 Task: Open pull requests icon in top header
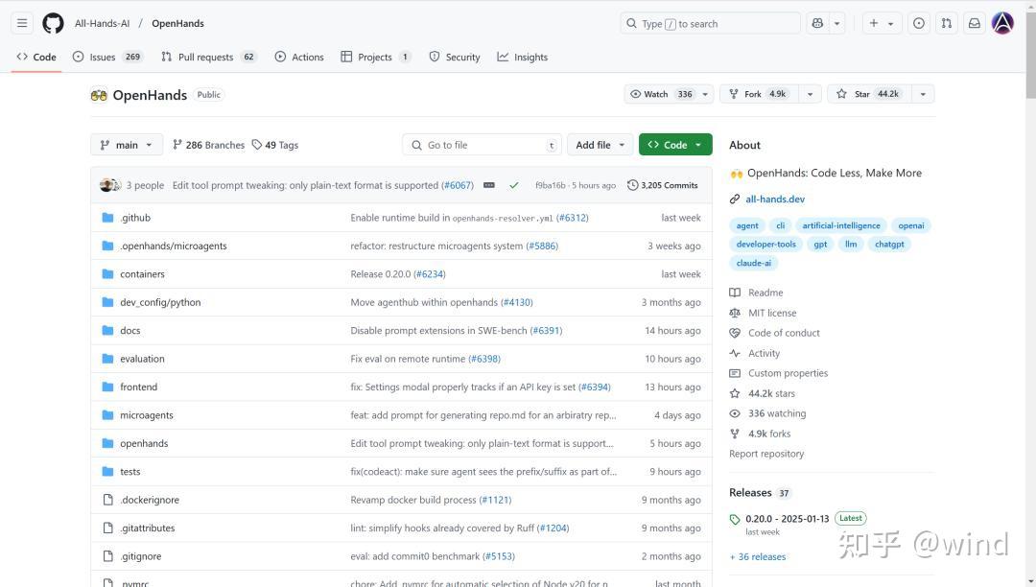946,23
